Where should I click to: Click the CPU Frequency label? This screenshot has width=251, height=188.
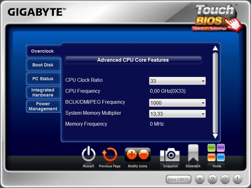(83, 91)
